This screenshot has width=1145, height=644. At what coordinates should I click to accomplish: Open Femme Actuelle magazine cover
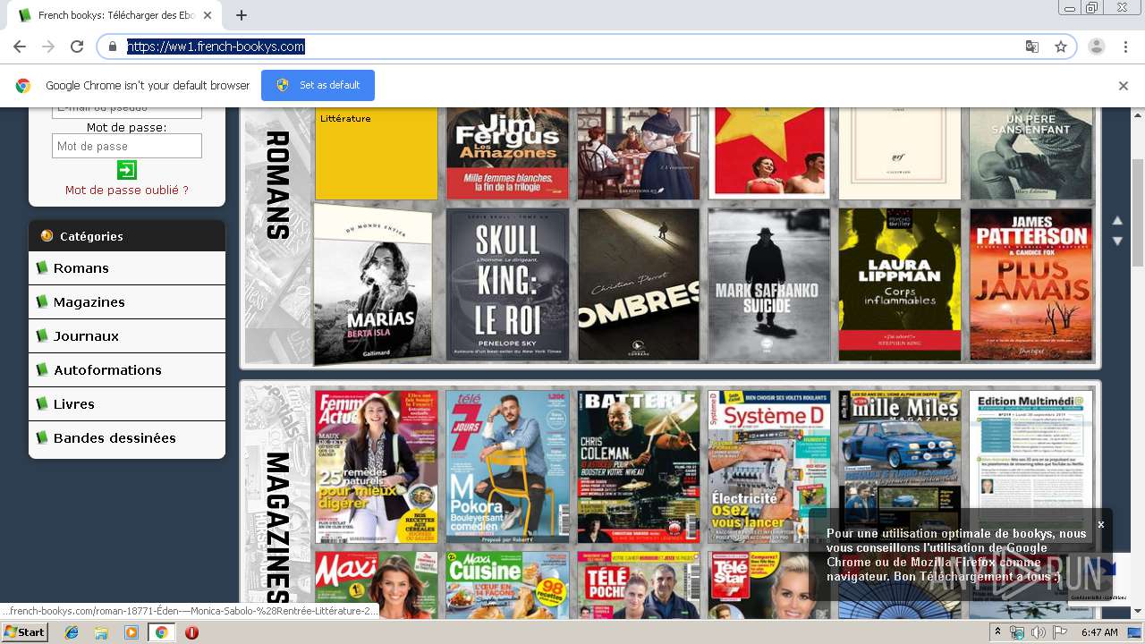coord(377,466)
